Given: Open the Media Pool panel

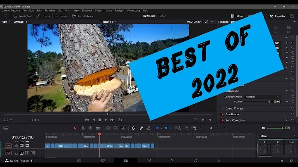Looking at the screenshot, I should 22,16.
